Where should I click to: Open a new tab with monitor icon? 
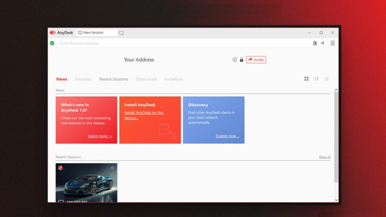(x=121, y=33)
